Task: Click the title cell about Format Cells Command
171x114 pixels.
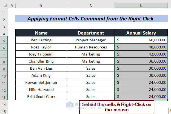Action: click(x=91, y=19)
